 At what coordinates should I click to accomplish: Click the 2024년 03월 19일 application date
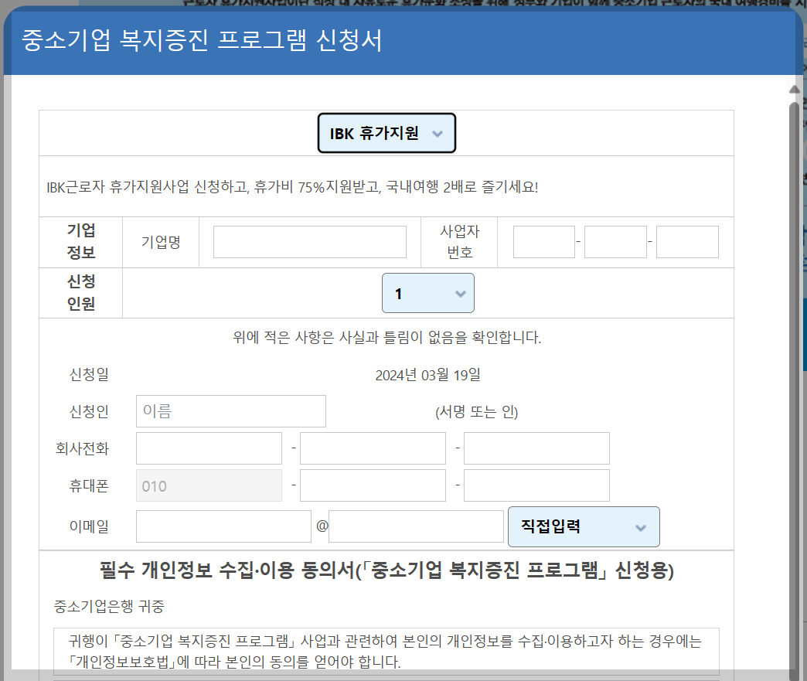coord(427,375)
